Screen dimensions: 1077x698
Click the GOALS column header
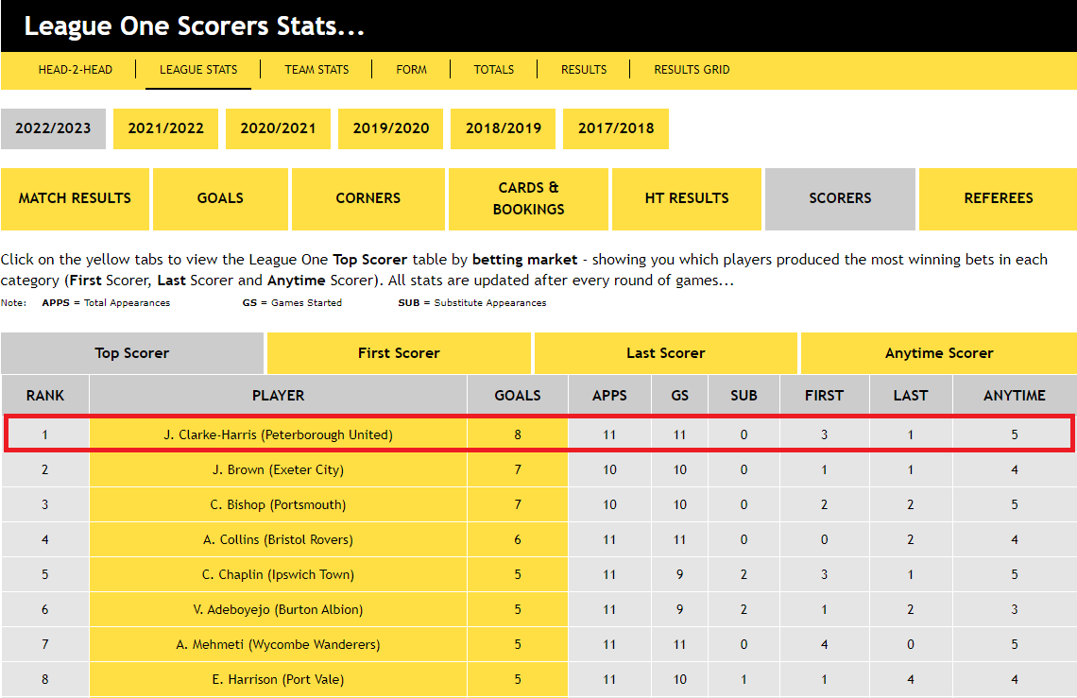[517, 395]
